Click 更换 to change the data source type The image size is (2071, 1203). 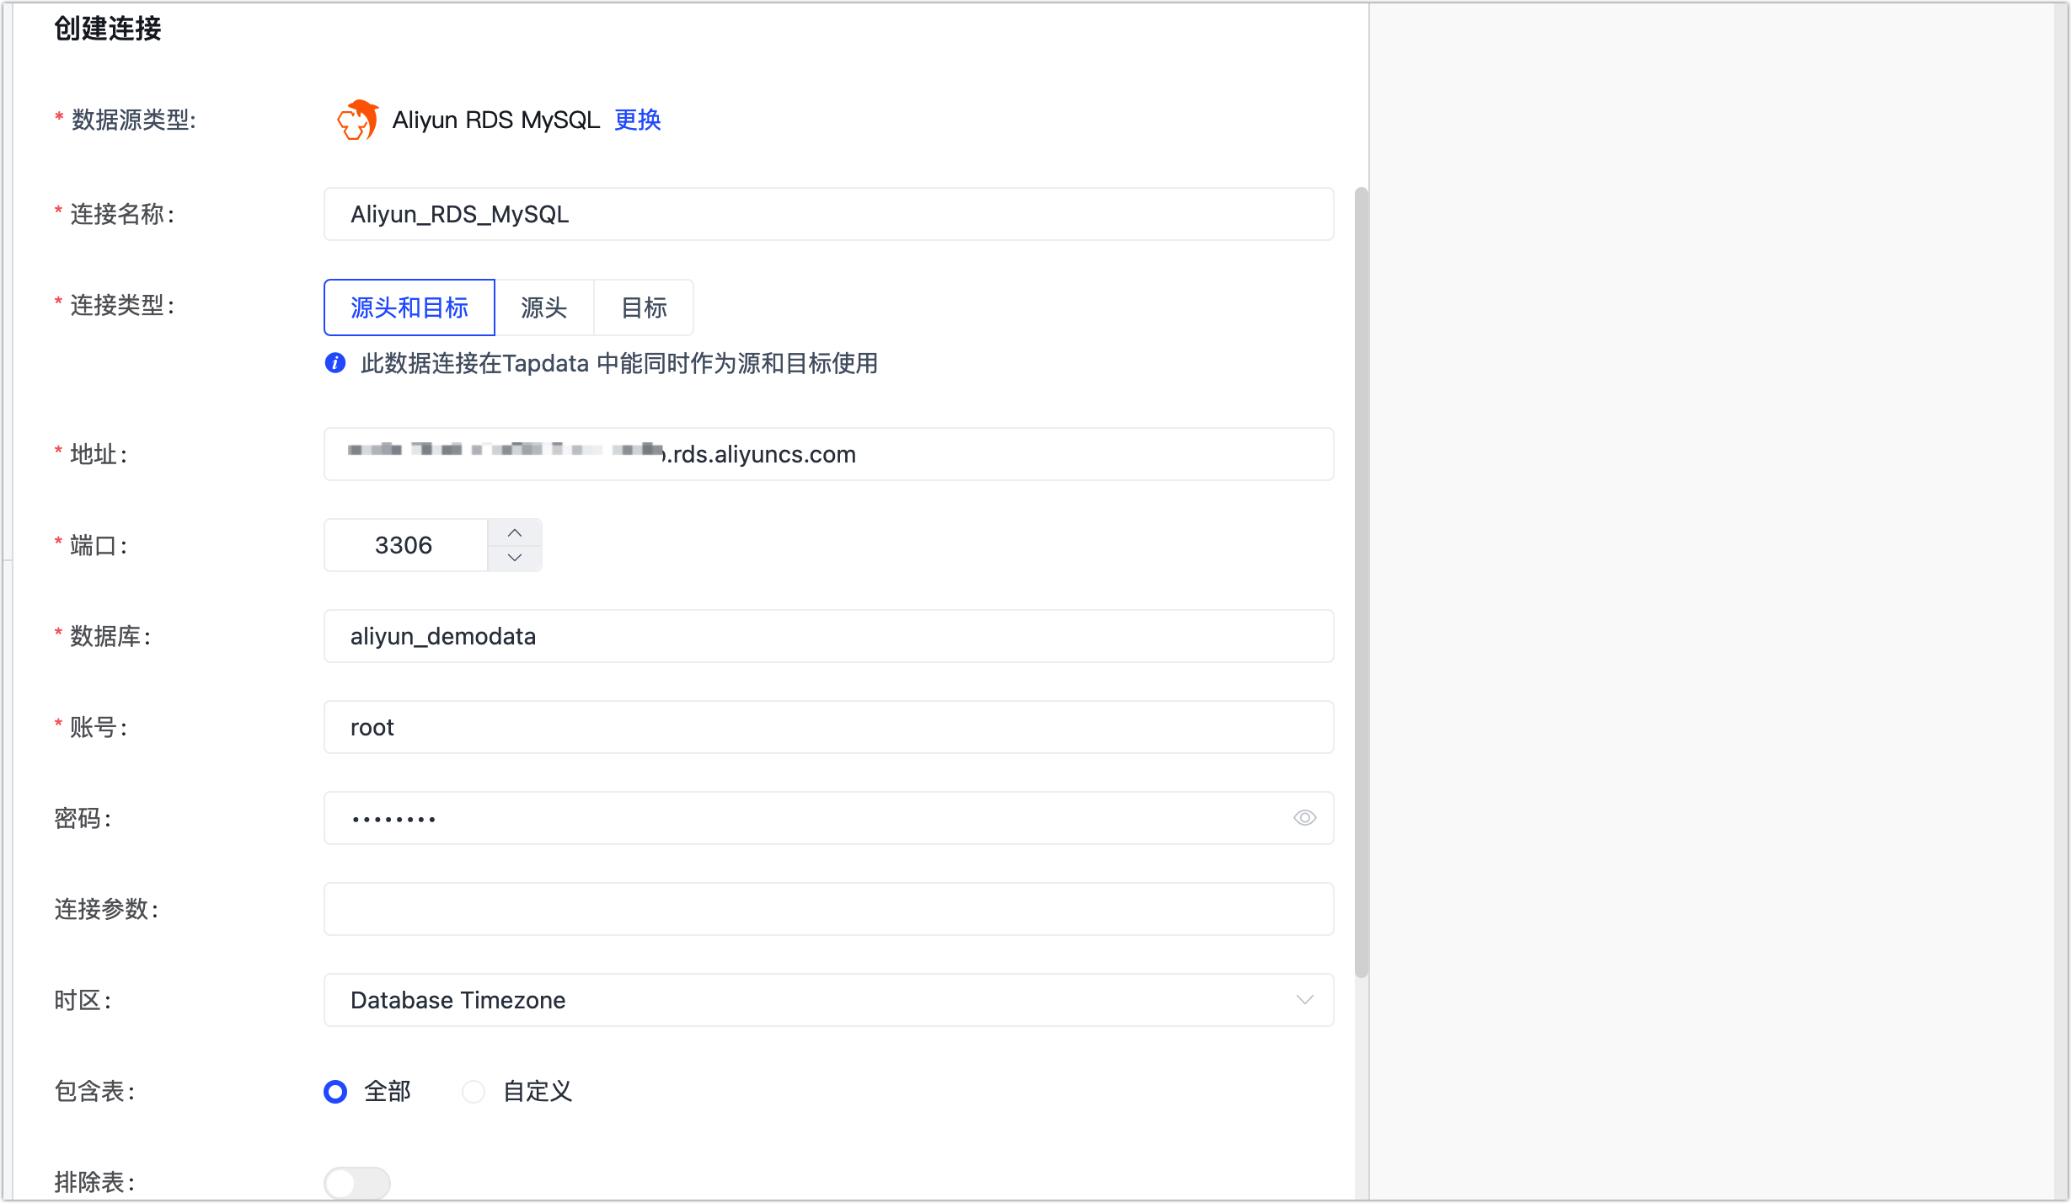click(x=637, y=120)
